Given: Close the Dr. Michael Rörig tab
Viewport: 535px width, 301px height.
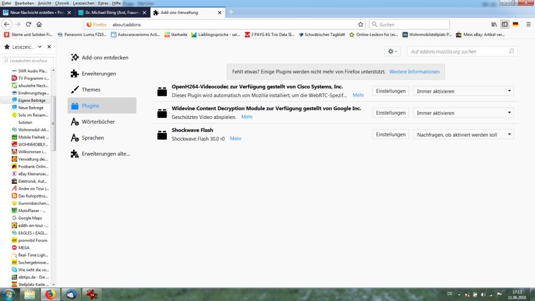Looking at the screenshot, I should [x=145, y=13].
